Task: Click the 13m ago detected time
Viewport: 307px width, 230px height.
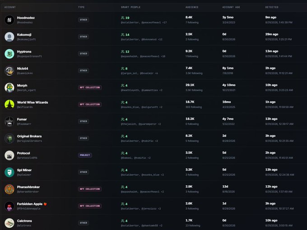Action: point(272,51)
